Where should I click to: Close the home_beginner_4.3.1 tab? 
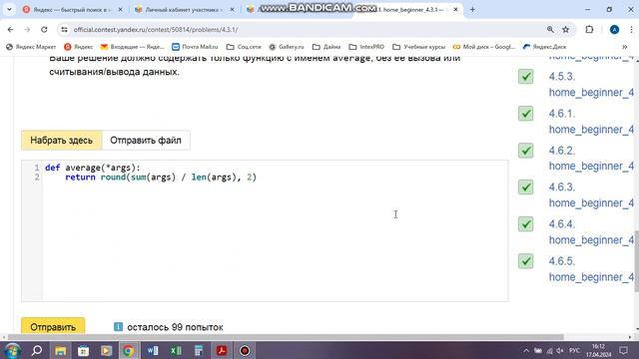(455, 9)
